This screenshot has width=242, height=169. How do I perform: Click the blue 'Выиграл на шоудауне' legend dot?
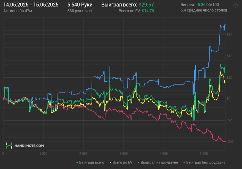coord(139,162)
